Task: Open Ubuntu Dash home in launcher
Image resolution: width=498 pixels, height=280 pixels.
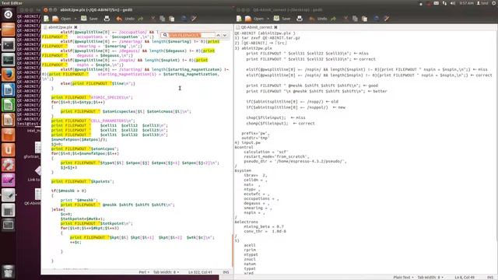Action: point(8,14)
